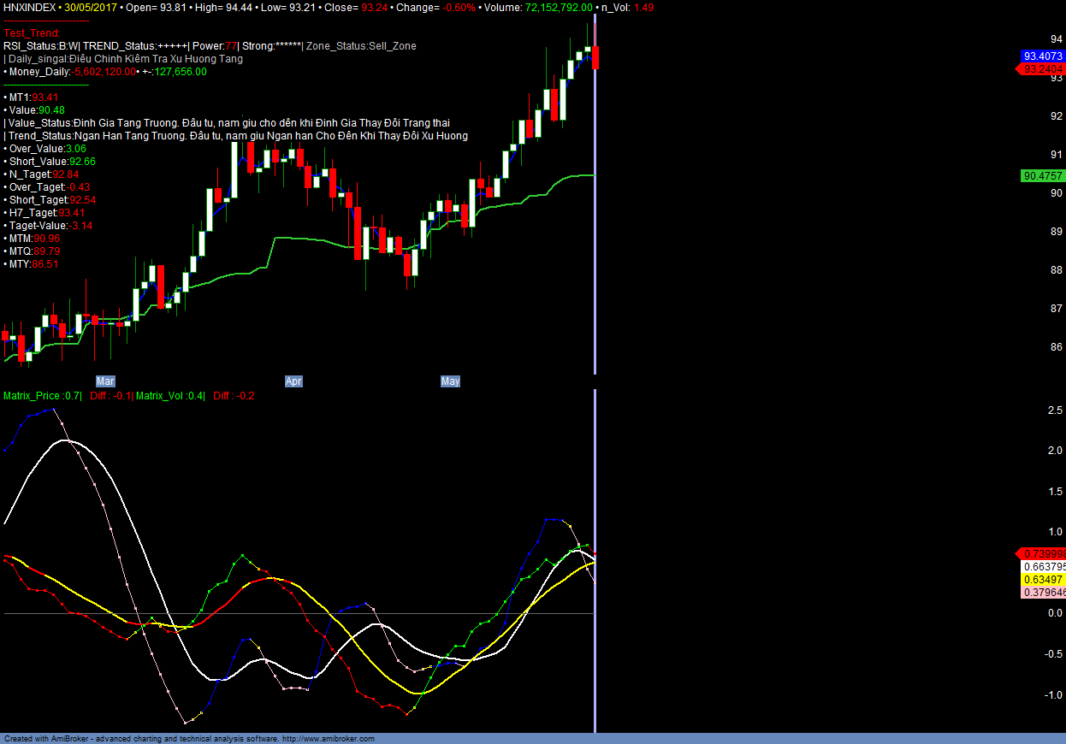Click the Test_Trend label
The image size is (1066, 744).
[x=32, y=32]
